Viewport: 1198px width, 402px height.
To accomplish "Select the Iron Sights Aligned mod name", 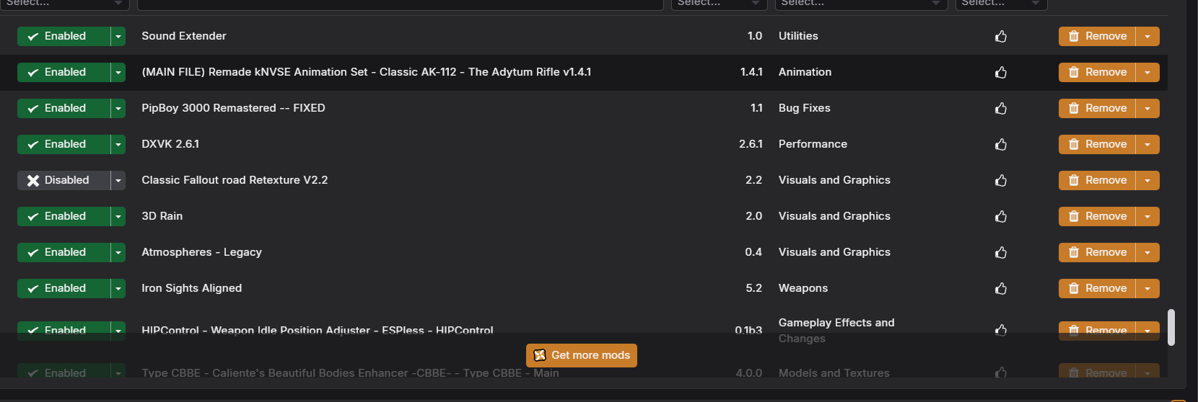I will tap(192, 288).
